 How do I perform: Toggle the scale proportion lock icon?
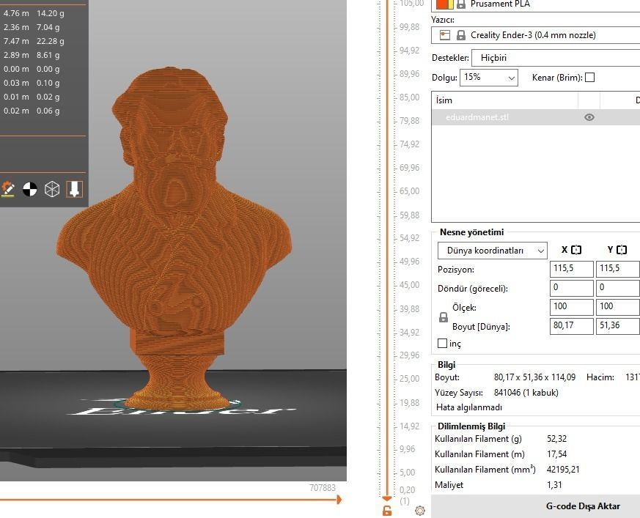[444, 317]
